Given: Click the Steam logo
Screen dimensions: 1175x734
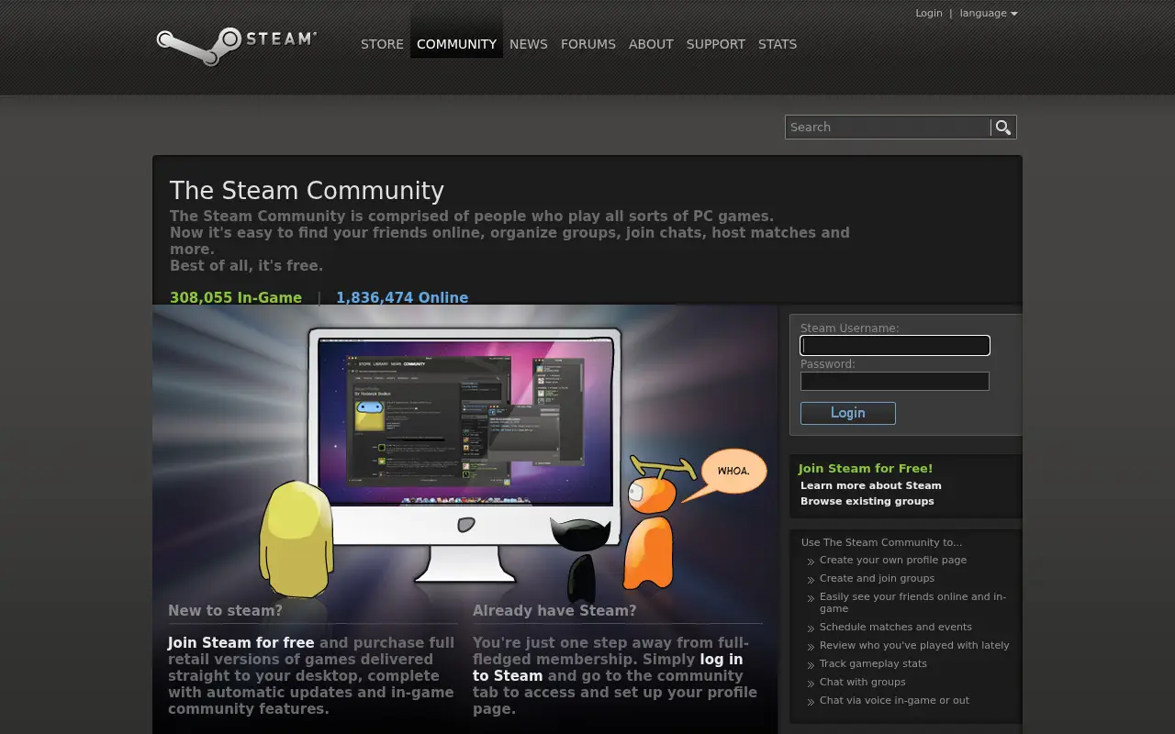Looking at the screenshot, I should (x=236, y=46).
